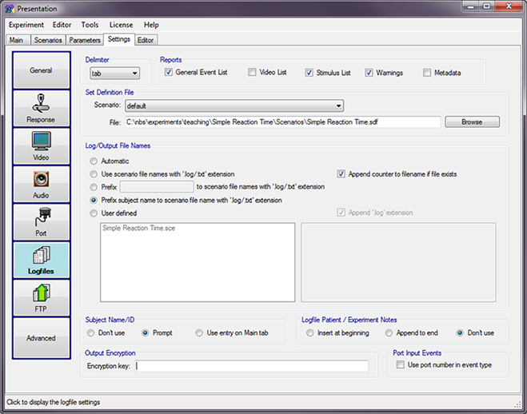The image size is (527, 414).
Task: Close the Presentation window
Action: point(509,6)
